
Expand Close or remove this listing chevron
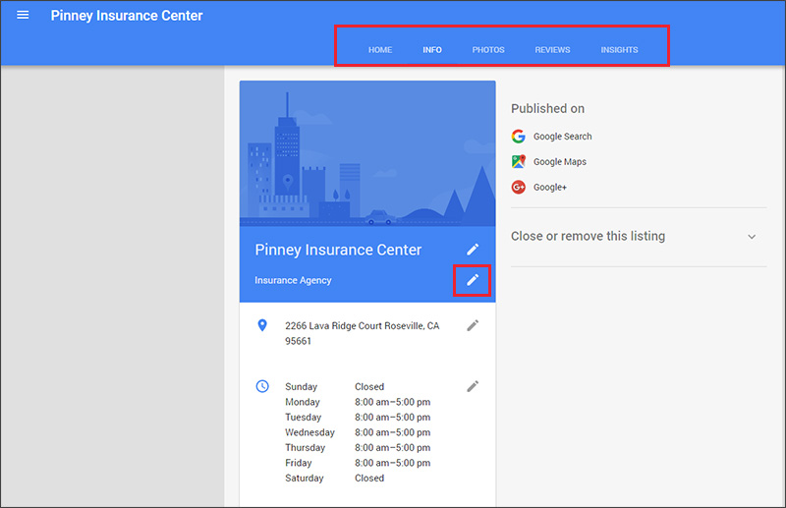[x=752, y=237]
